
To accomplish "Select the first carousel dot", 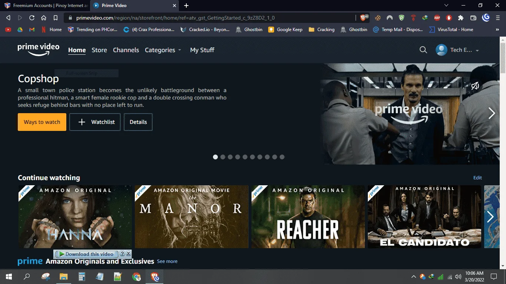I will (x=215, y=157).
